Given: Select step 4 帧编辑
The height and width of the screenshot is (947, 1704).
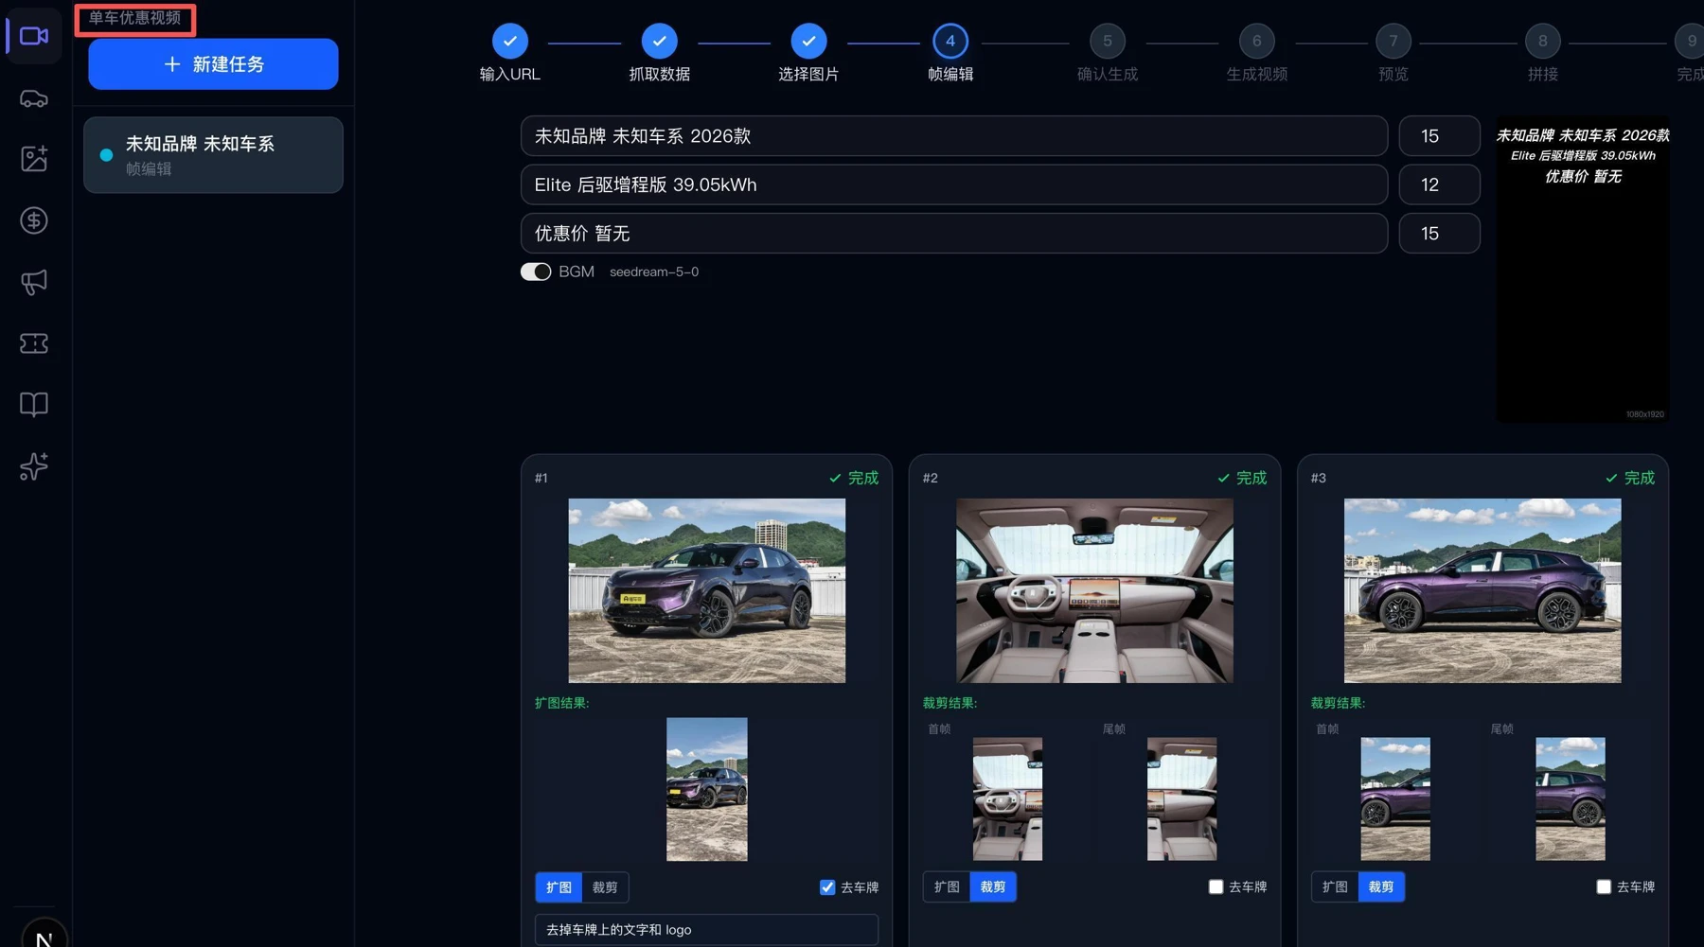Looking at the screenshot, I should [950, 53].
